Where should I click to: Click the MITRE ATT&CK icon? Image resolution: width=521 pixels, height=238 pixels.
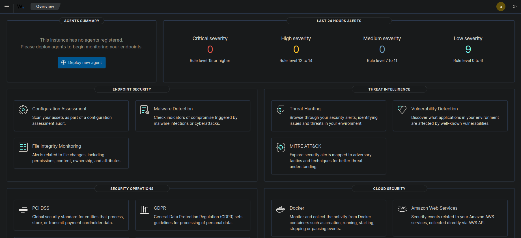[280, 147]
